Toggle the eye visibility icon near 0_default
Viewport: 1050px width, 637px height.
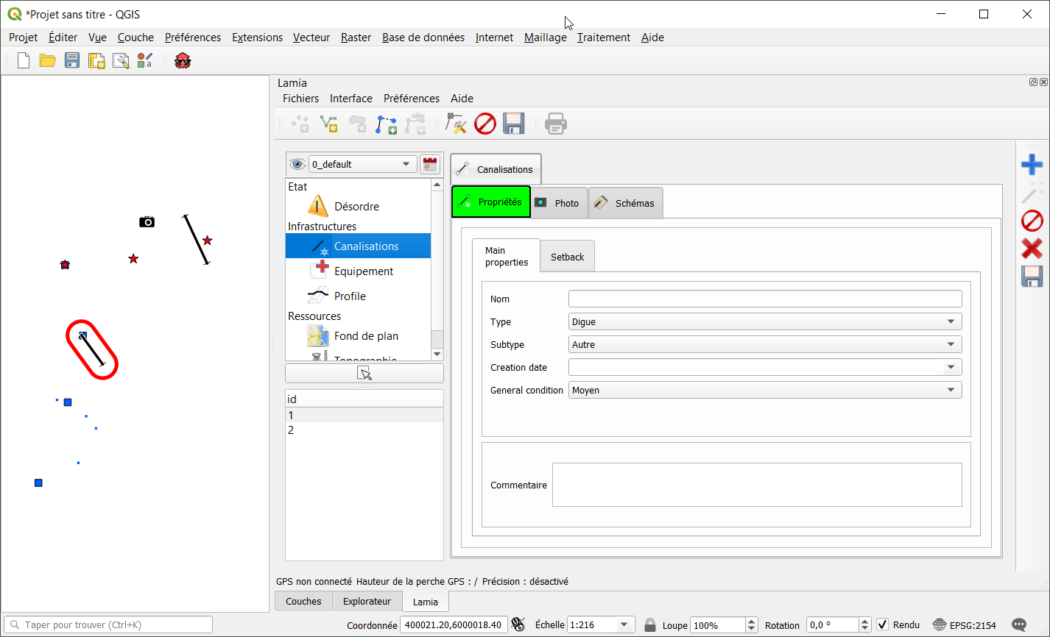tap(297, 164)
